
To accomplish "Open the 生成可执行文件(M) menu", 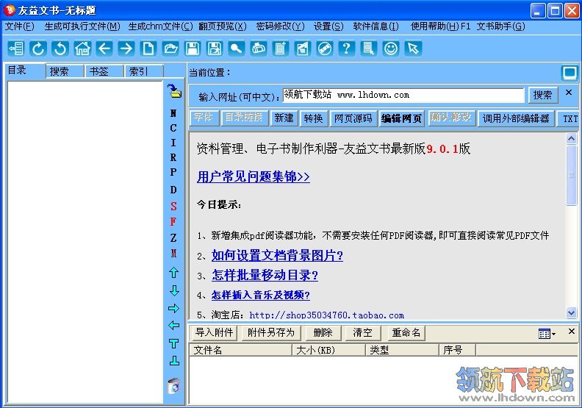I will pos(82,26).
